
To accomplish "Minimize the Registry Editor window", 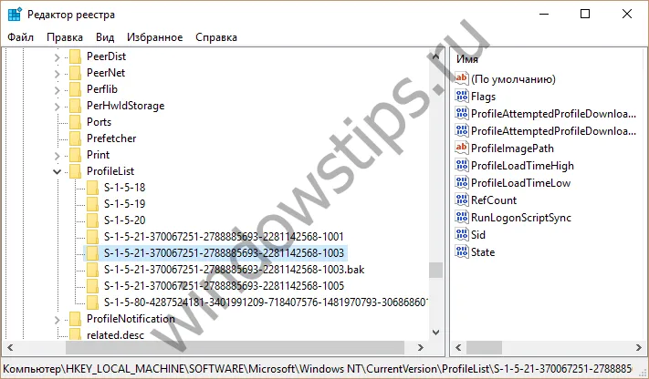I will (x=544, y=14).
